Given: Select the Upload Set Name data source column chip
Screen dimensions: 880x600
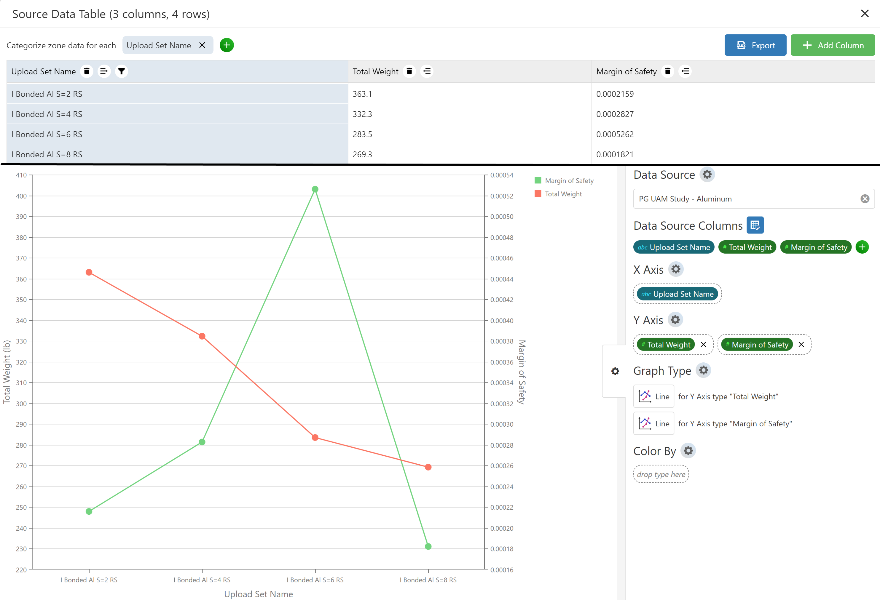Looking at the screenshot, I should tap(674, 247).
